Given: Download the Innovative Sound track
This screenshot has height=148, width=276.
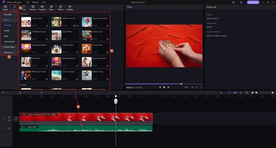Looking at the screenshot, I should click(x=107, y=26).
